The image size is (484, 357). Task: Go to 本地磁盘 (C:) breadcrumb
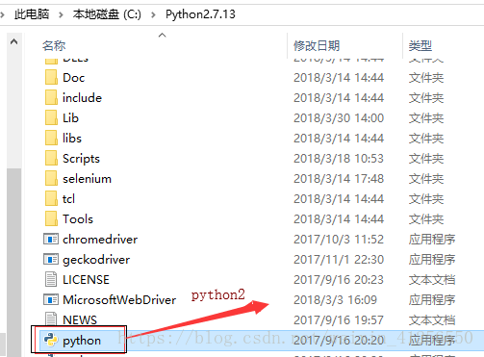(107, 14)
